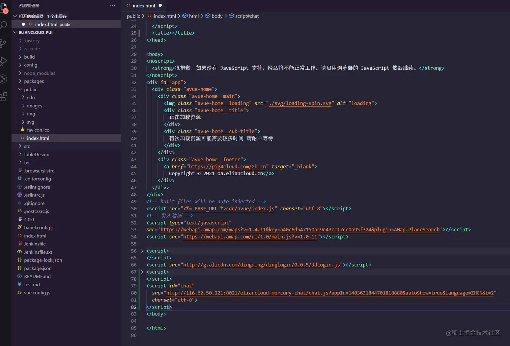Unfold the collapsed script block at line 67
510x346 pixels.
coord(142,272)
